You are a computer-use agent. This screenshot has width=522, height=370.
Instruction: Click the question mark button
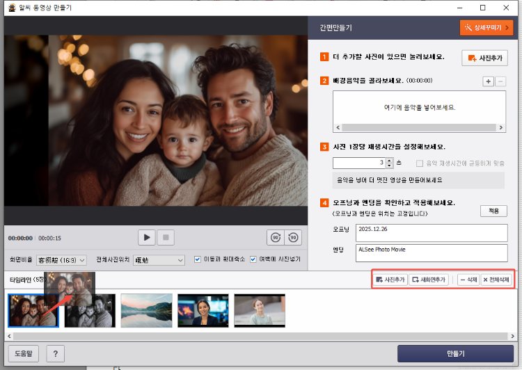(x=55, y=353)
